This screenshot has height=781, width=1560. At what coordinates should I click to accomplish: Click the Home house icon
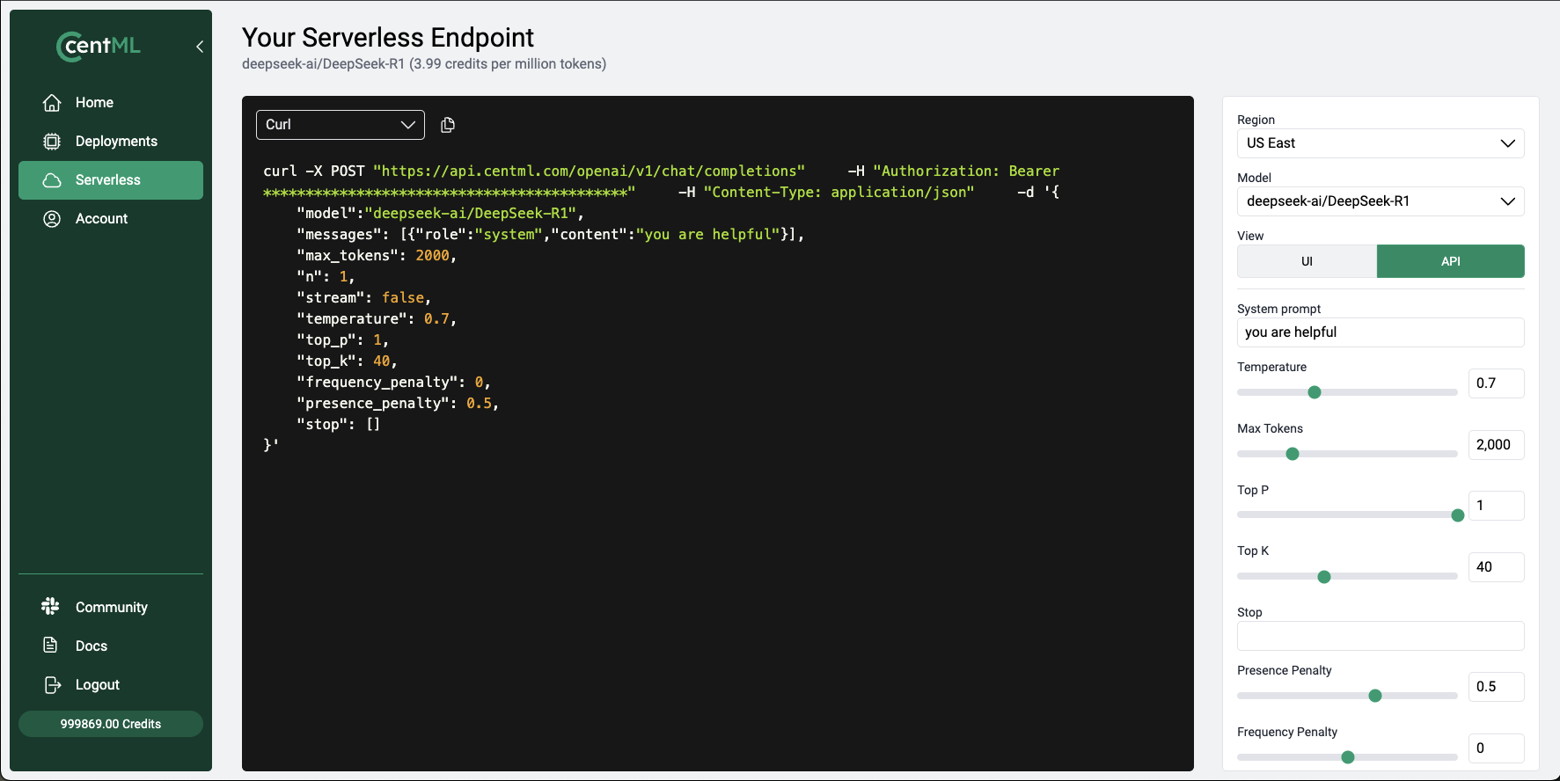(52, 103)
